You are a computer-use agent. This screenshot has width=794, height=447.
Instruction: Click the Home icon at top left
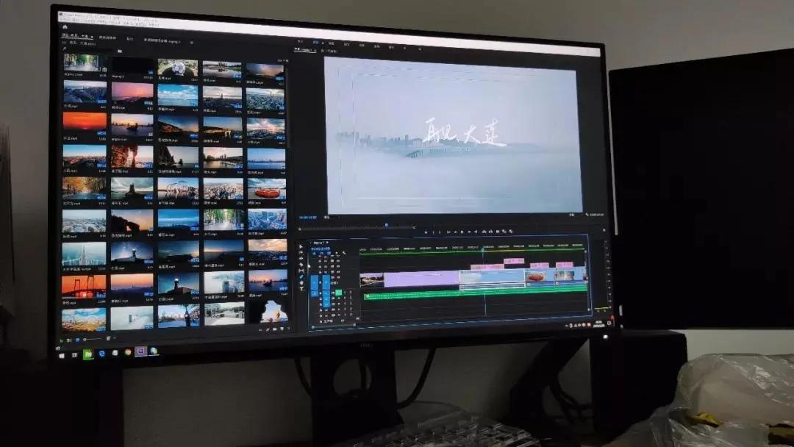(x=65, y=26)
